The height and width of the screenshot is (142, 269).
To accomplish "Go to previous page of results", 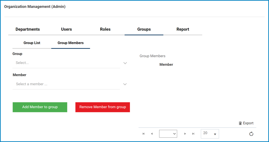I will point(152,134).
